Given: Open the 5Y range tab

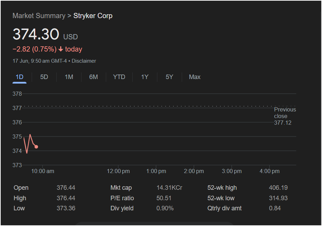Looking at the screenshot, I should 170,77.
